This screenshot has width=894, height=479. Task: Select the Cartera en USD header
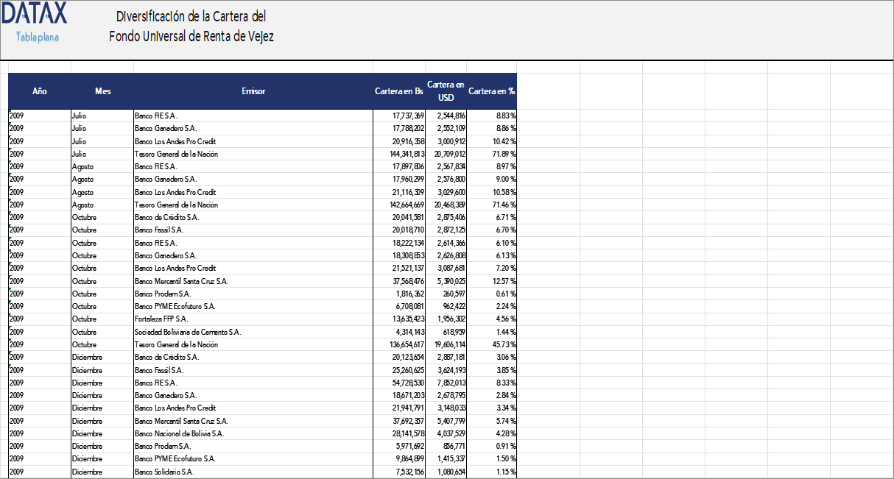point(446,91)
